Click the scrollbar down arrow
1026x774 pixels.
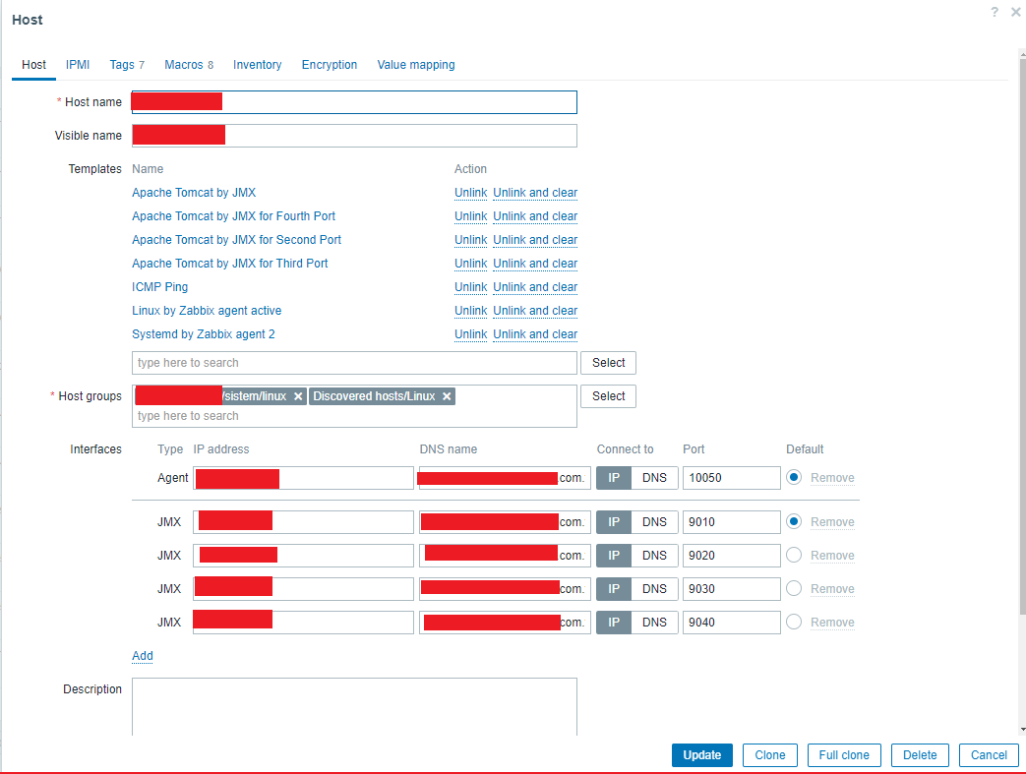1022,729
